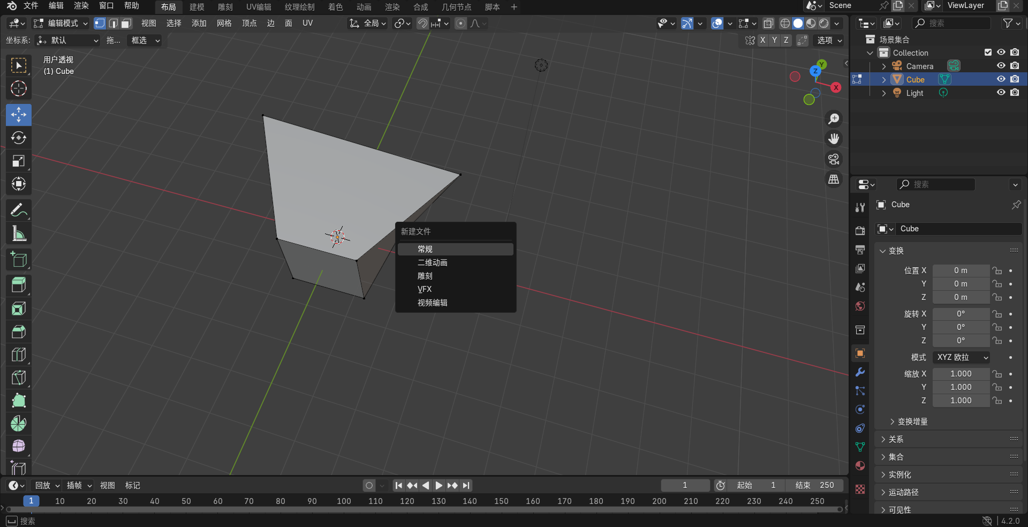The width and height of the screenshot is (1028, 527).
Task: Click the timeline horizontal scrollbar
Action: [x=424, y=509]
